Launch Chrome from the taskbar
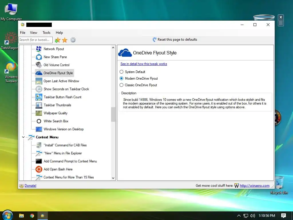This screenshot has width=293, height=220. [32, 216]
